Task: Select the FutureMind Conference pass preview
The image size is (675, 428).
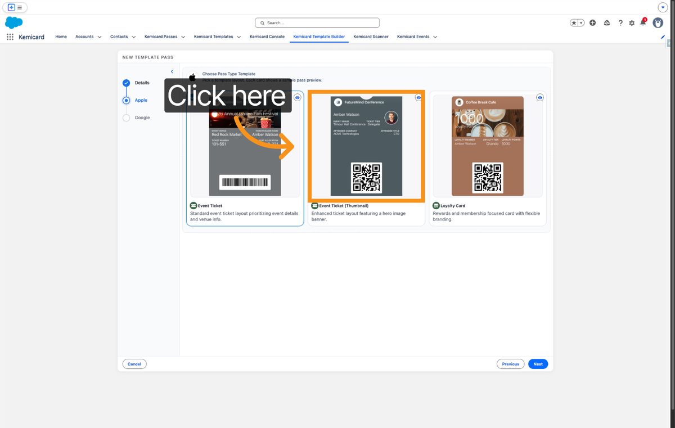Action: [x=366, y=146]
